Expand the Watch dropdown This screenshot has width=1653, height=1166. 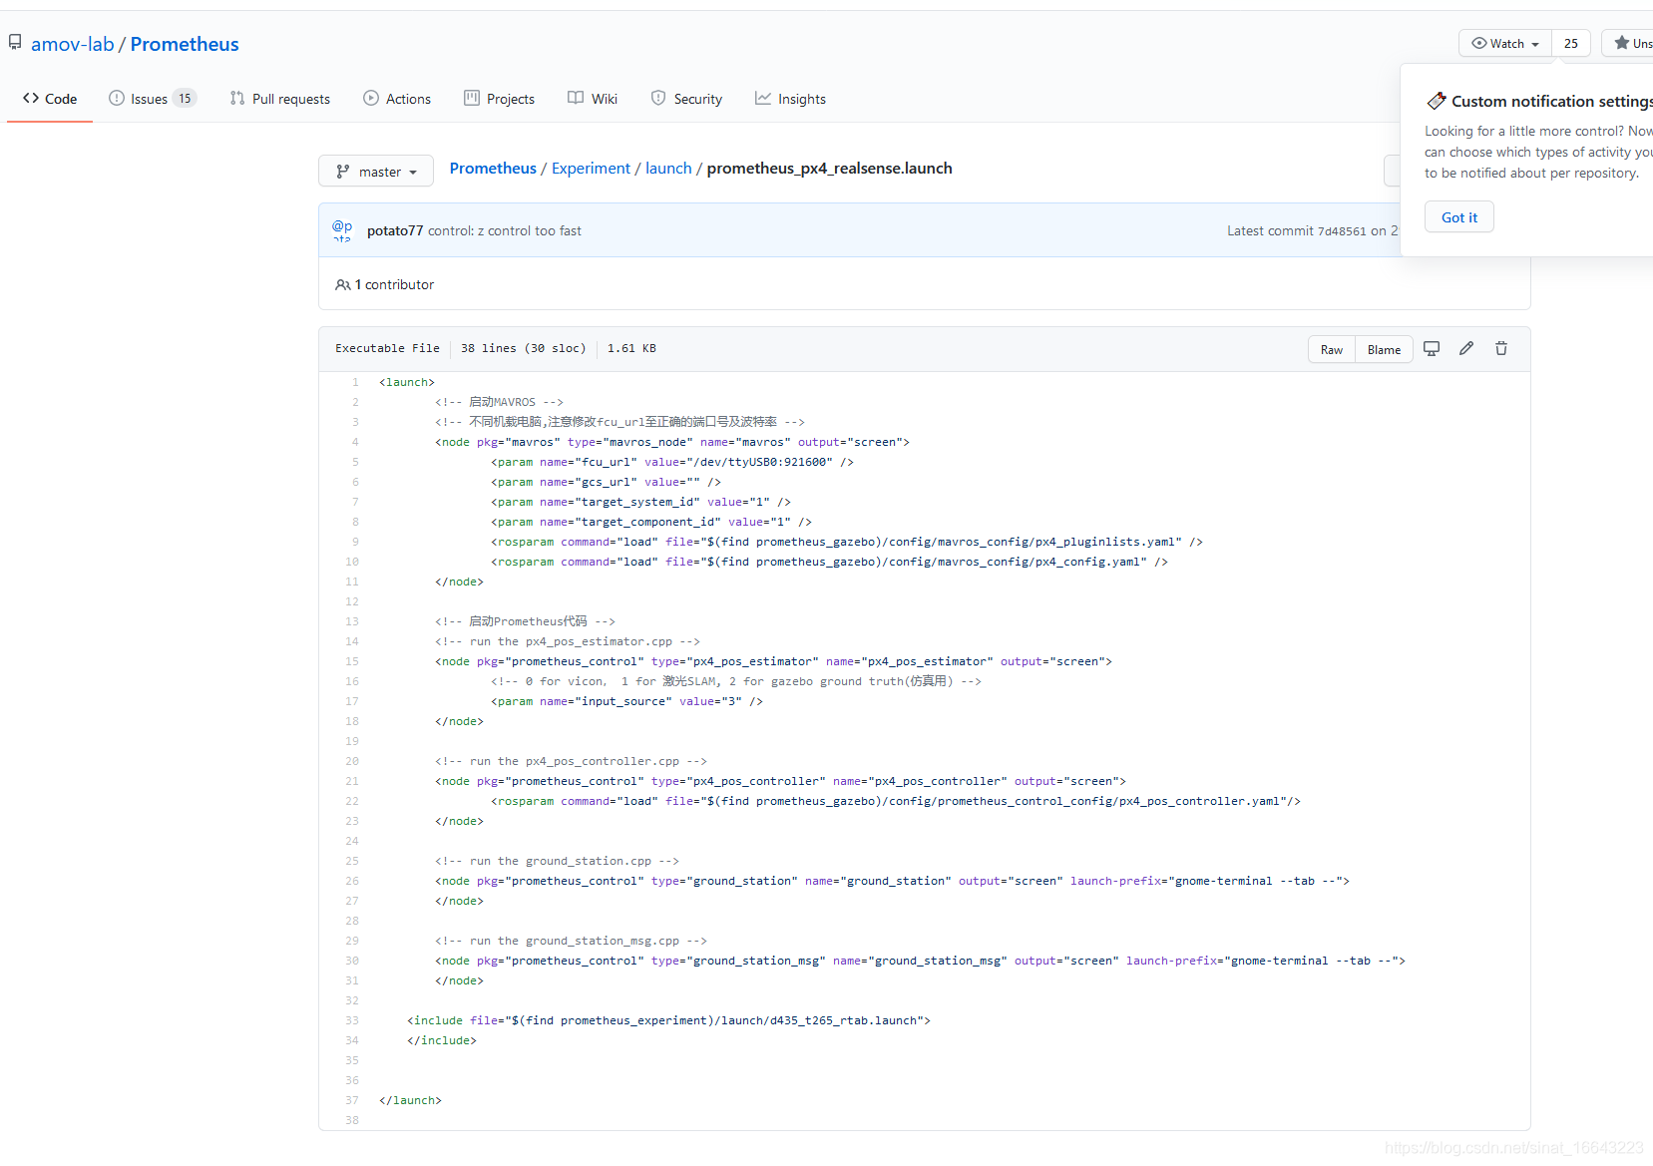(1505, 43)
